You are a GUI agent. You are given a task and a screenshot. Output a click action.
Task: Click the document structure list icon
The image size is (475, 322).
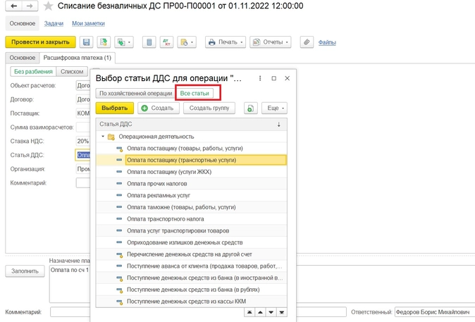[x=149, y=42]
